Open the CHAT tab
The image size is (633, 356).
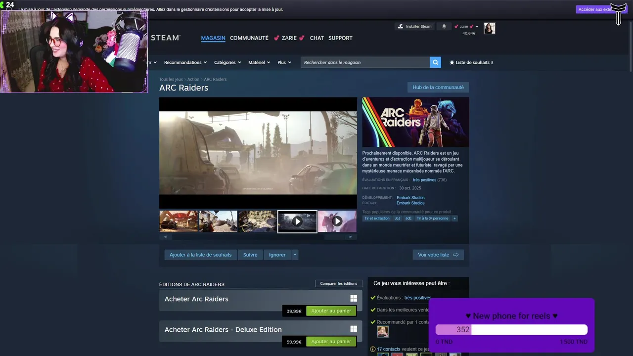[317, 38]
